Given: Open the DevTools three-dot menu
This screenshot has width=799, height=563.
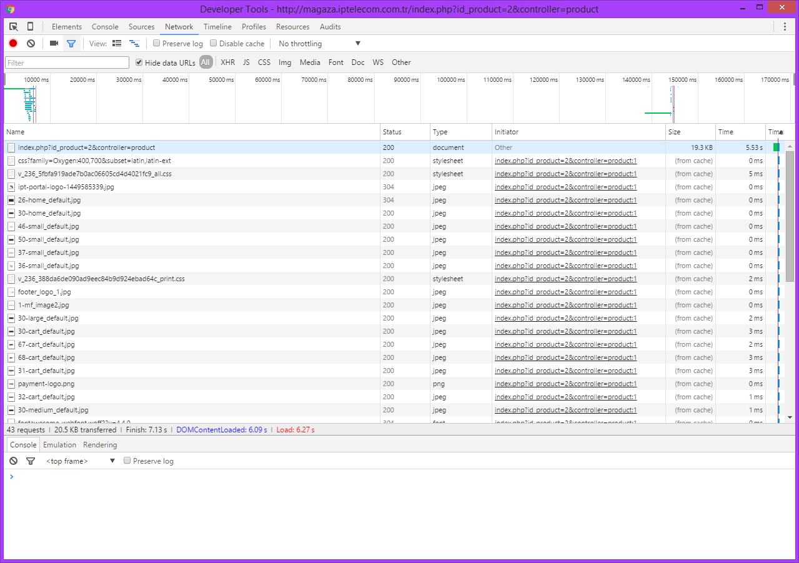Looking at the screenshot, I should (x=785, y=27).
